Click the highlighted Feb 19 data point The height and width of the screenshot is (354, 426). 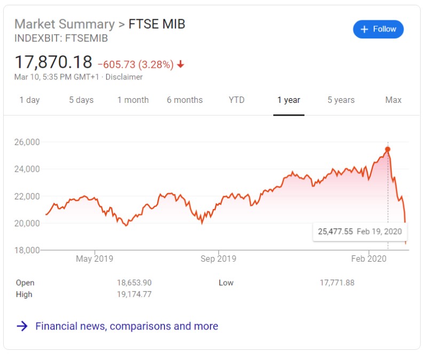tap(388, 149)
